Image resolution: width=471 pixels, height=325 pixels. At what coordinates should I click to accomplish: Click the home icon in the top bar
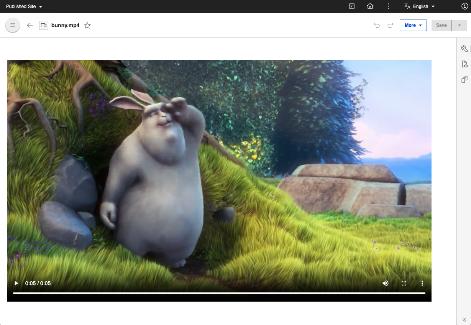tap(370, 6)
